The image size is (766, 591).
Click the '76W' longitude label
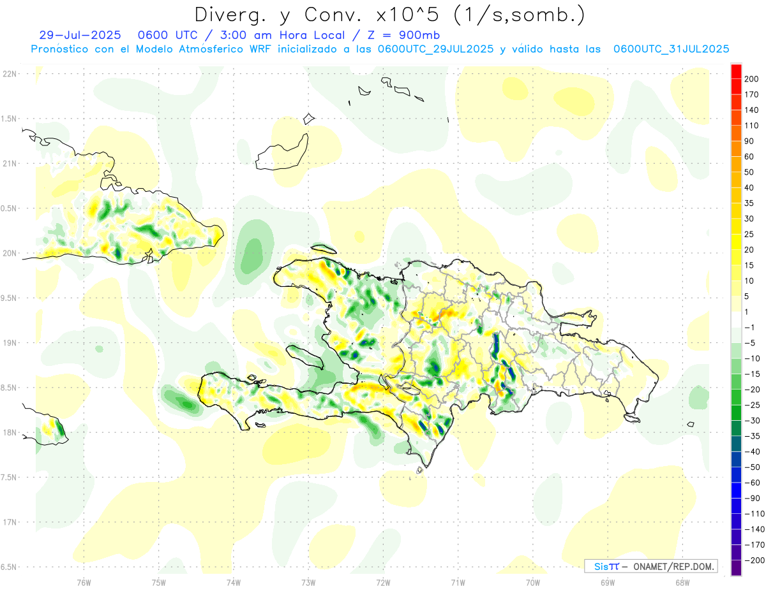point(84,581)
